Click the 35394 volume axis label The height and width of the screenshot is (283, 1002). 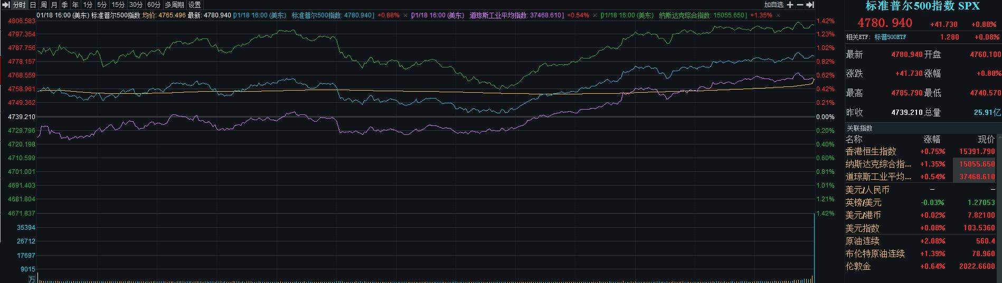[x=26, y=227]
